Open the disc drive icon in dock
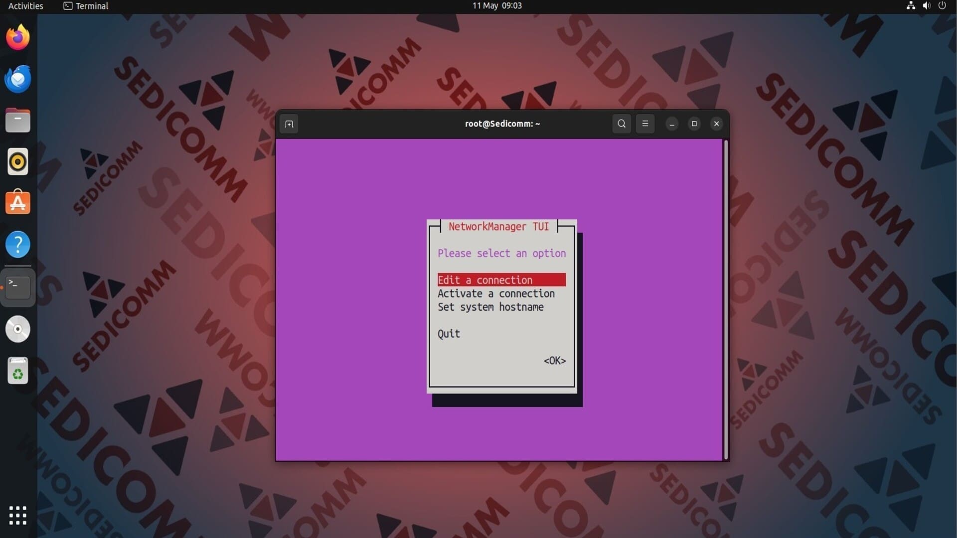 click(18, 329)
